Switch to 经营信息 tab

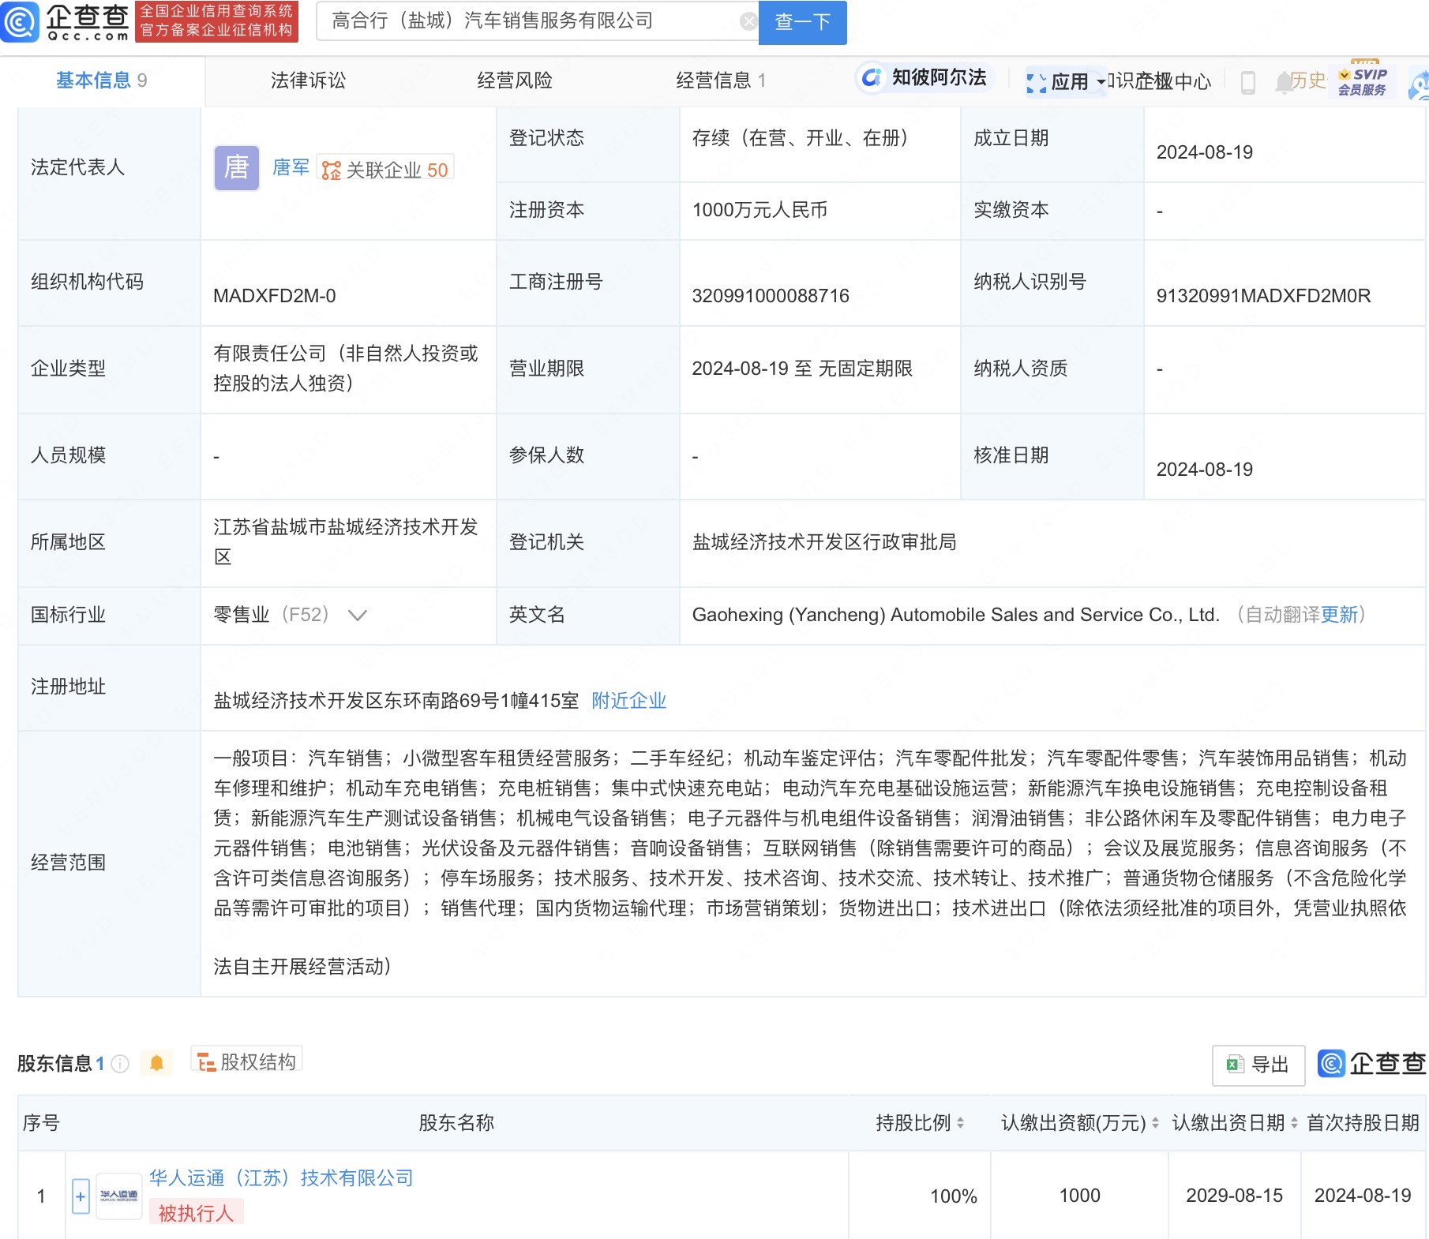[x=721, y=80]
